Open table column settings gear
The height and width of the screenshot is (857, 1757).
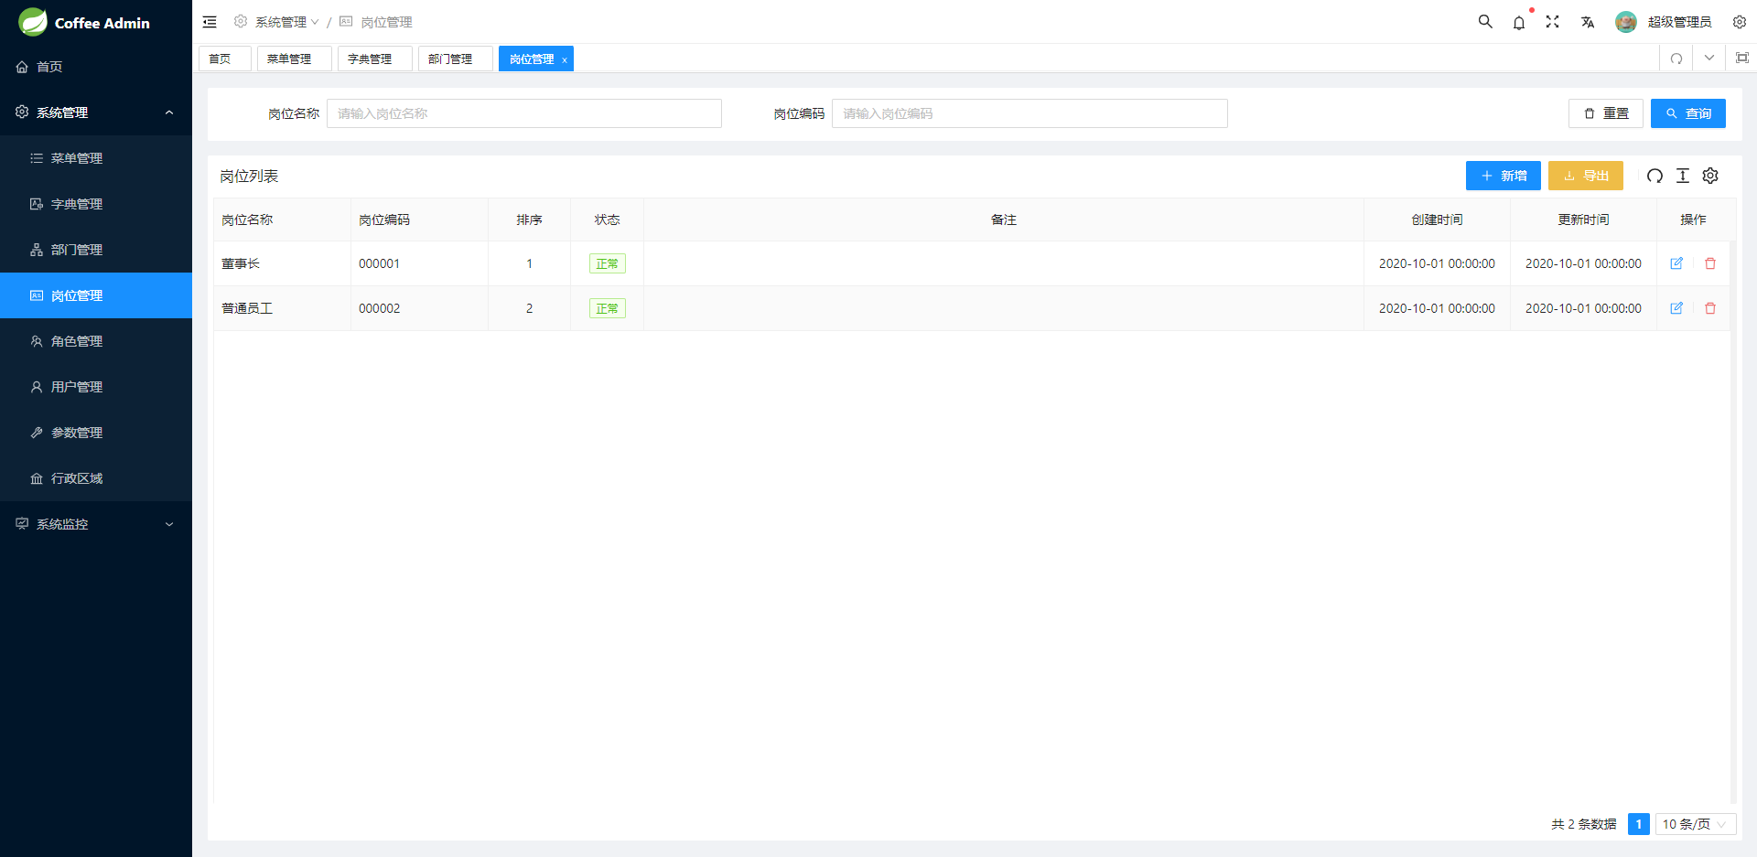click(x=1710, y=176)
